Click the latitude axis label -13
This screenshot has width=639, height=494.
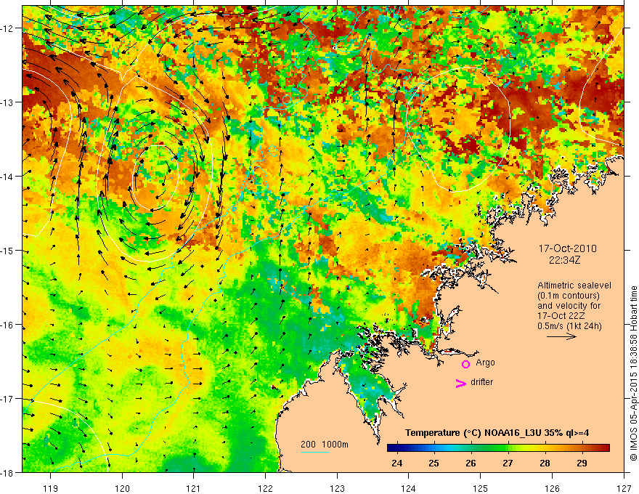coord(8,102)
